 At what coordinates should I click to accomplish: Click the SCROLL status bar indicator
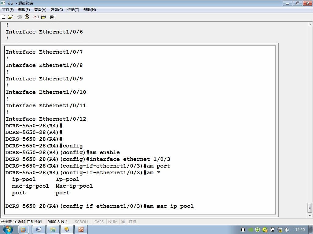82,222
